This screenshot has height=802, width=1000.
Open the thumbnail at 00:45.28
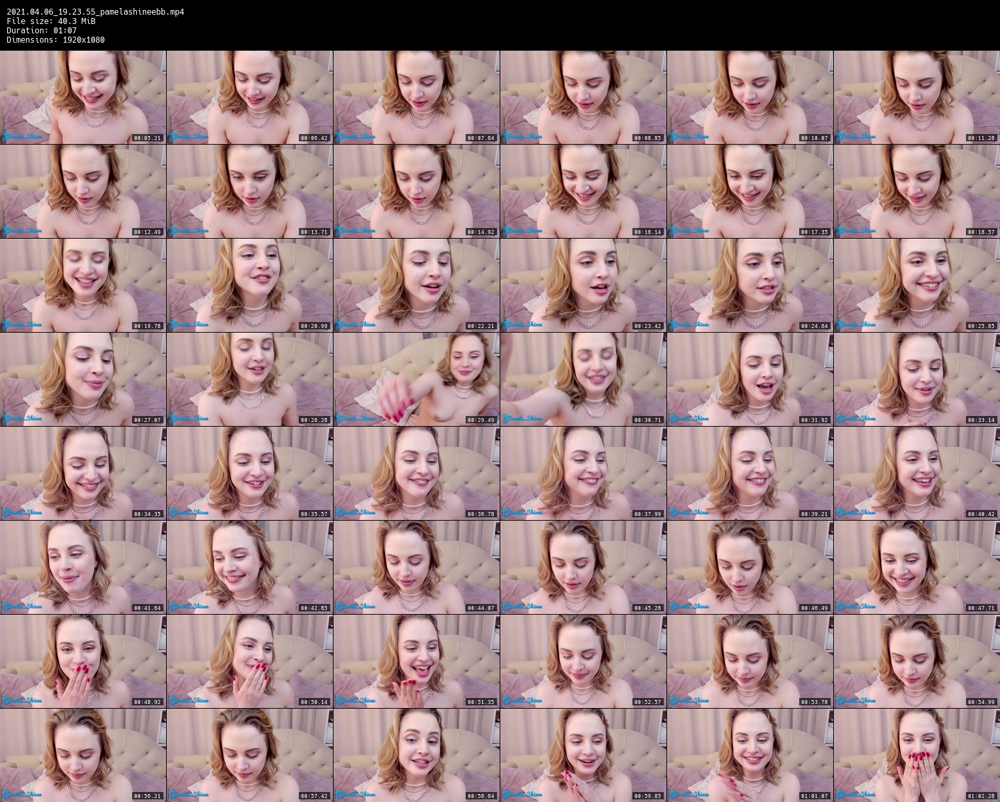[x=583, y=567]
